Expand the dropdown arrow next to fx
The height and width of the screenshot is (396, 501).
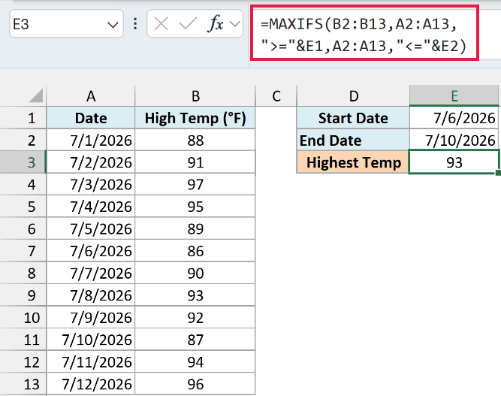tap(235, 24)
